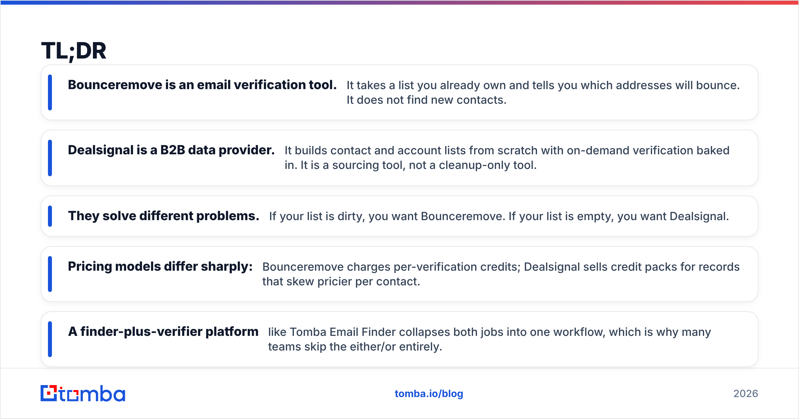Click the TL;DR heading
Viewport: 799px width, 419px height.
click(x=74, y=51)
